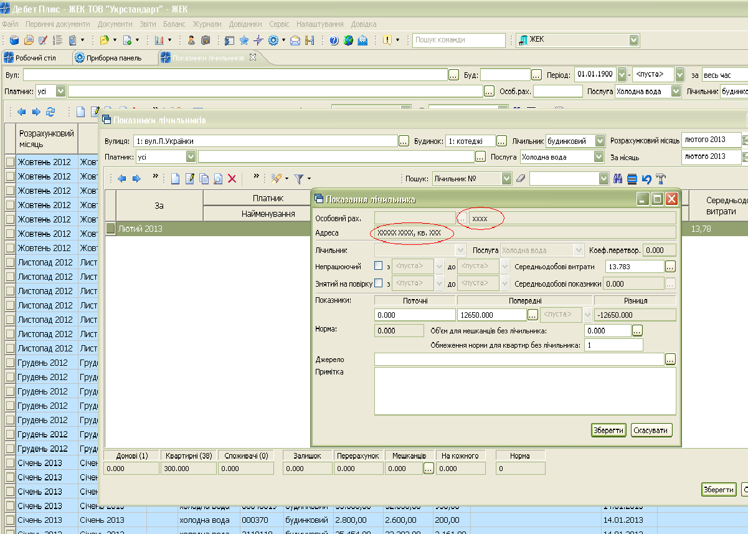Toggle the Непрацюючий checkbox
Viewport: 748px width, 534px height.
pyautogui.click(x=379, y=266)
